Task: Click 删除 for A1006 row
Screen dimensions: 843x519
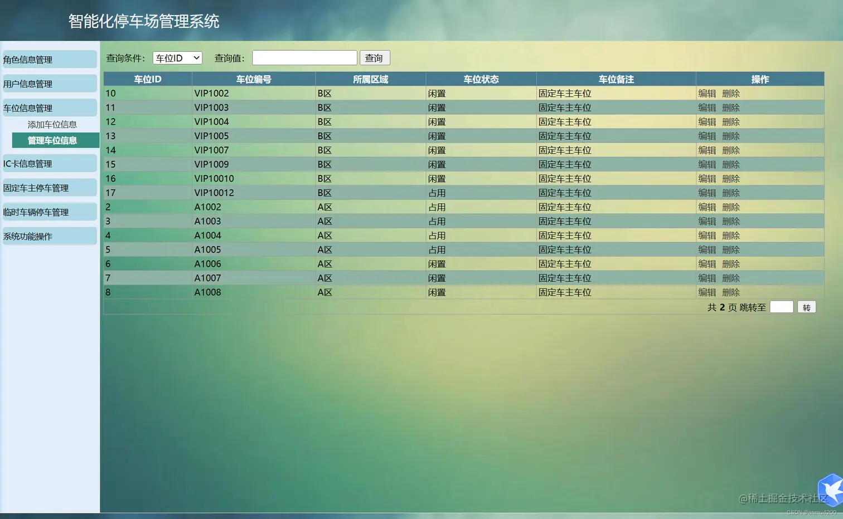Action: (x=731, y=264)
